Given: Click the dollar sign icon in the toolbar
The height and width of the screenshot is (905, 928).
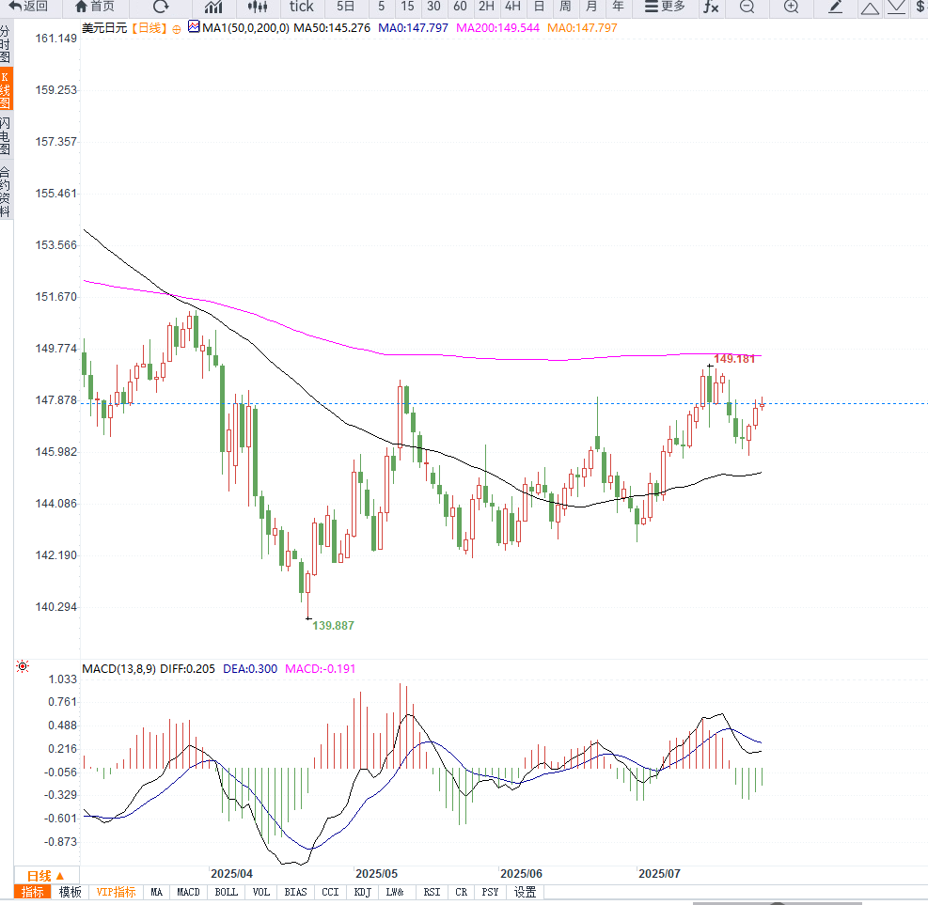Looking at the screenshot, I should pyautogui.click(x=920, y=7).
